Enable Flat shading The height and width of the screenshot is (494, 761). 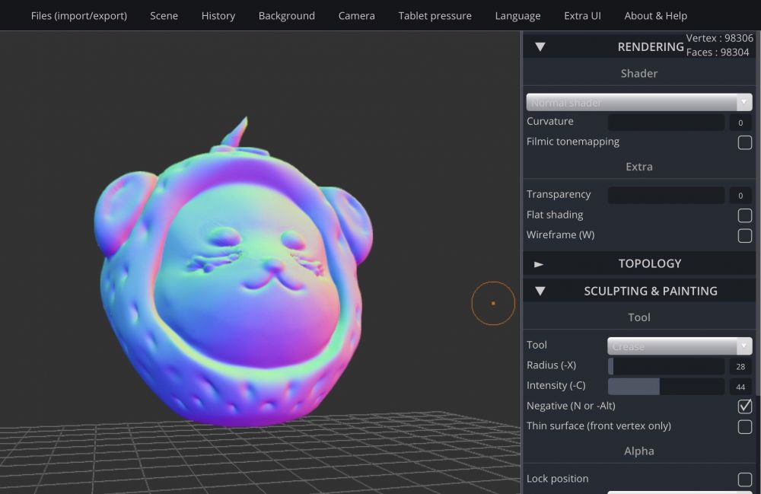tap(744, 215)
